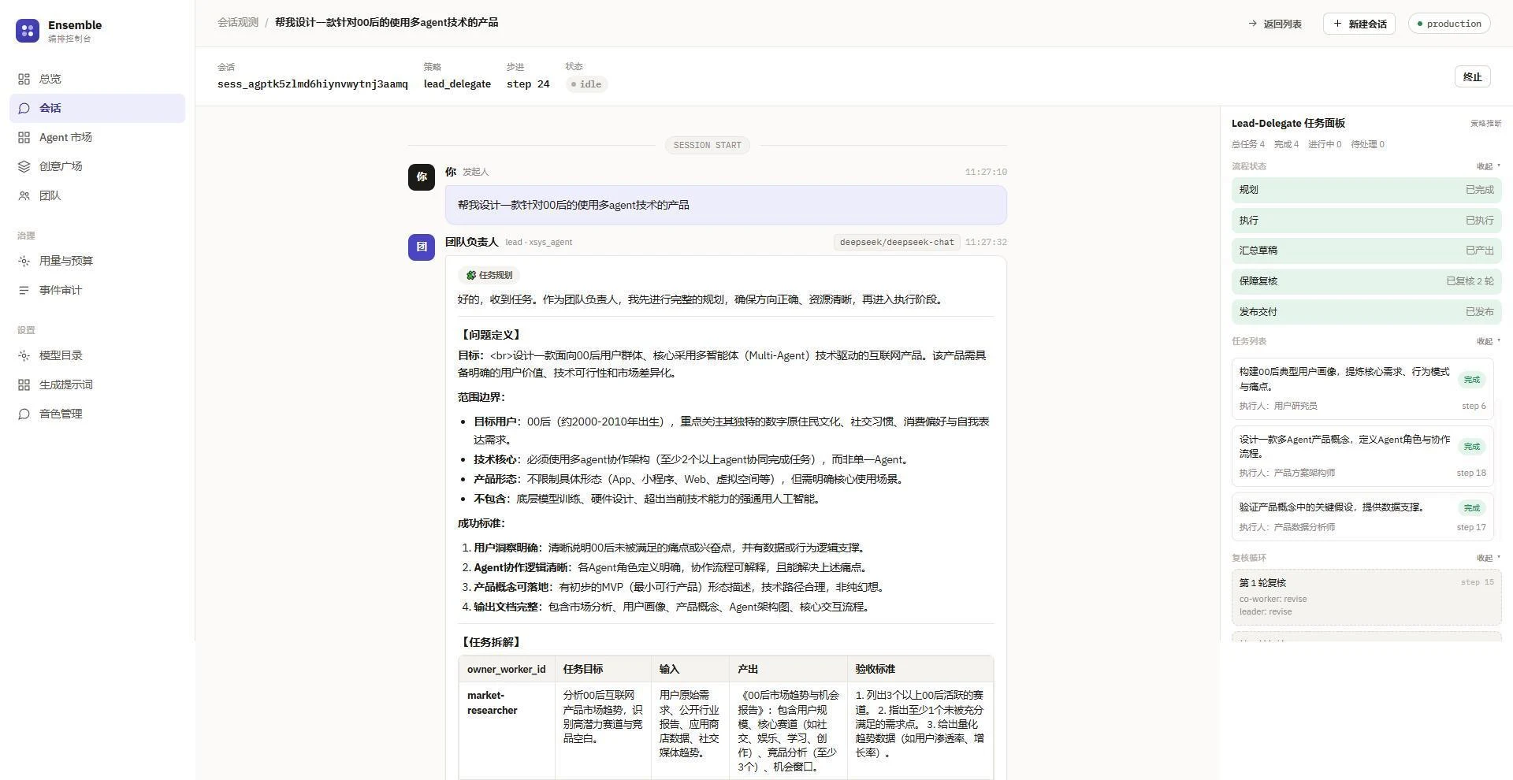Click the arrow icon in 返回列表
This screenshot has height=780, width=1513.
tap(1253, 24)
